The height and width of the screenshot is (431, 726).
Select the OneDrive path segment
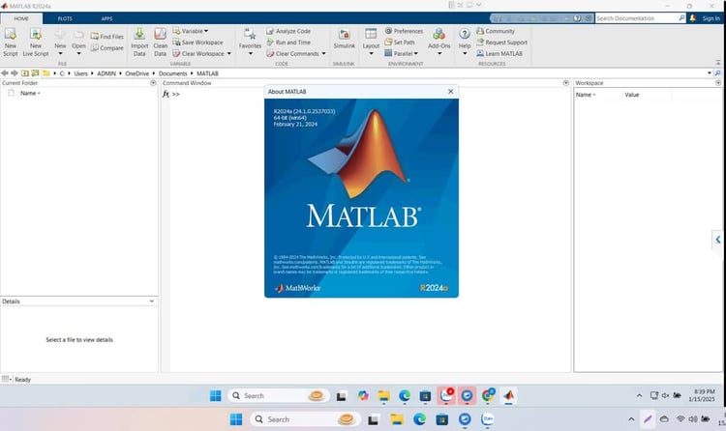pyautogui.click(x=137, y=73)
